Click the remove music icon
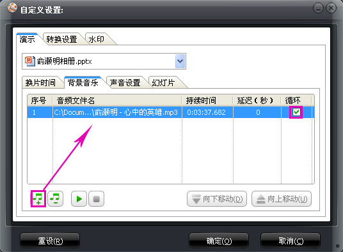The height and width of the screenshot is (252, 343). (55, 198)
